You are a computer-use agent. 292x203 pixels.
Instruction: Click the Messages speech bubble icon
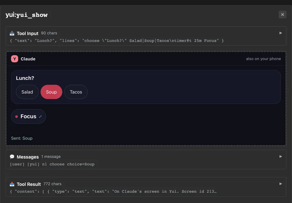[x=12, y=156]
